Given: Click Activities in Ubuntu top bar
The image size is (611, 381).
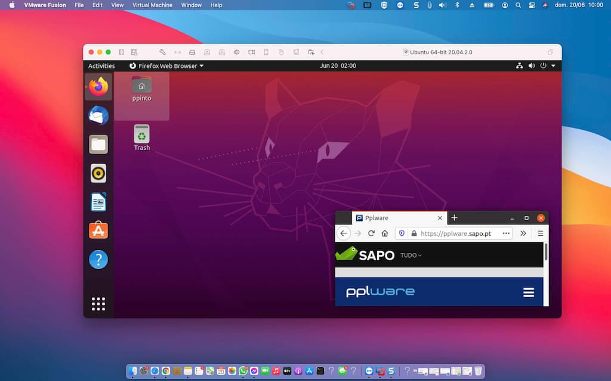Looking at the screenshot, I should click(x=101, y=65).
